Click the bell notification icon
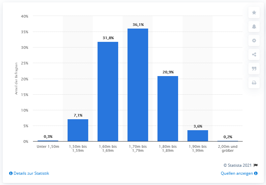 (254, 27)
